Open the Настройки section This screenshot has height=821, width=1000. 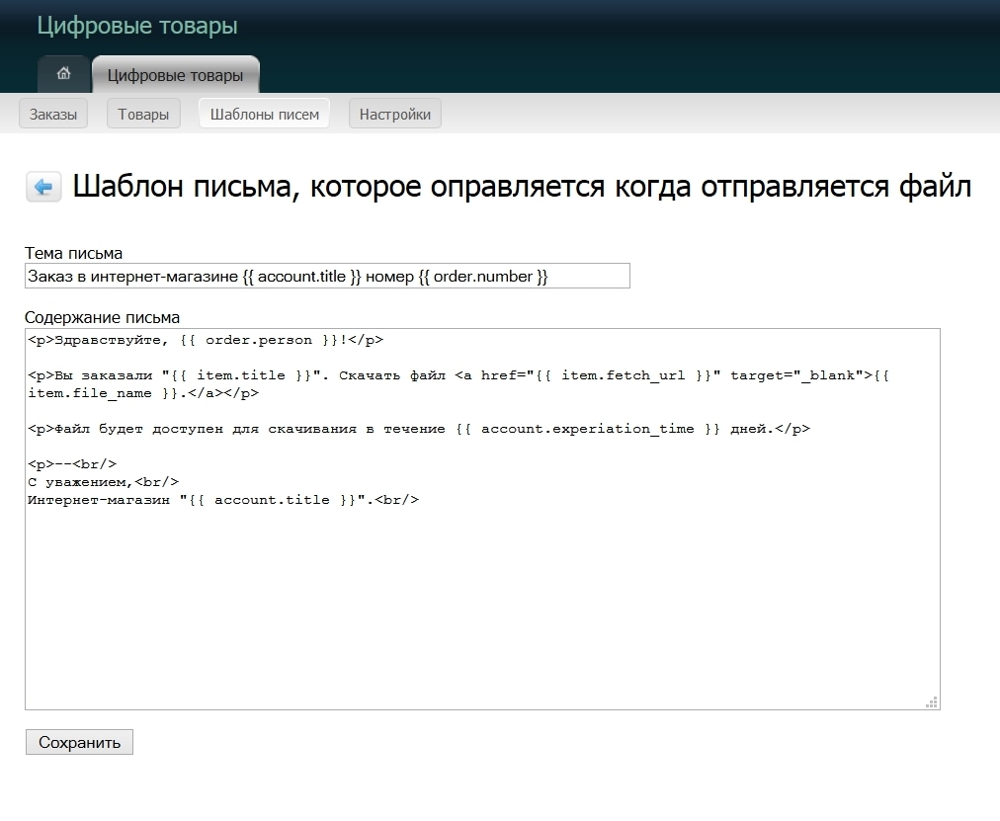point(394,115)
